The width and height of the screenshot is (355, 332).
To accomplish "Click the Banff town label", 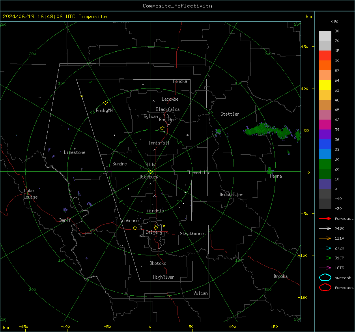I will (x=65, y=220).
